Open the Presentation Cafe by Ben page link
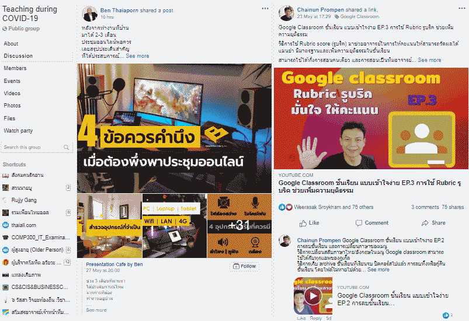469x321 pixels. tap(114, 264)
